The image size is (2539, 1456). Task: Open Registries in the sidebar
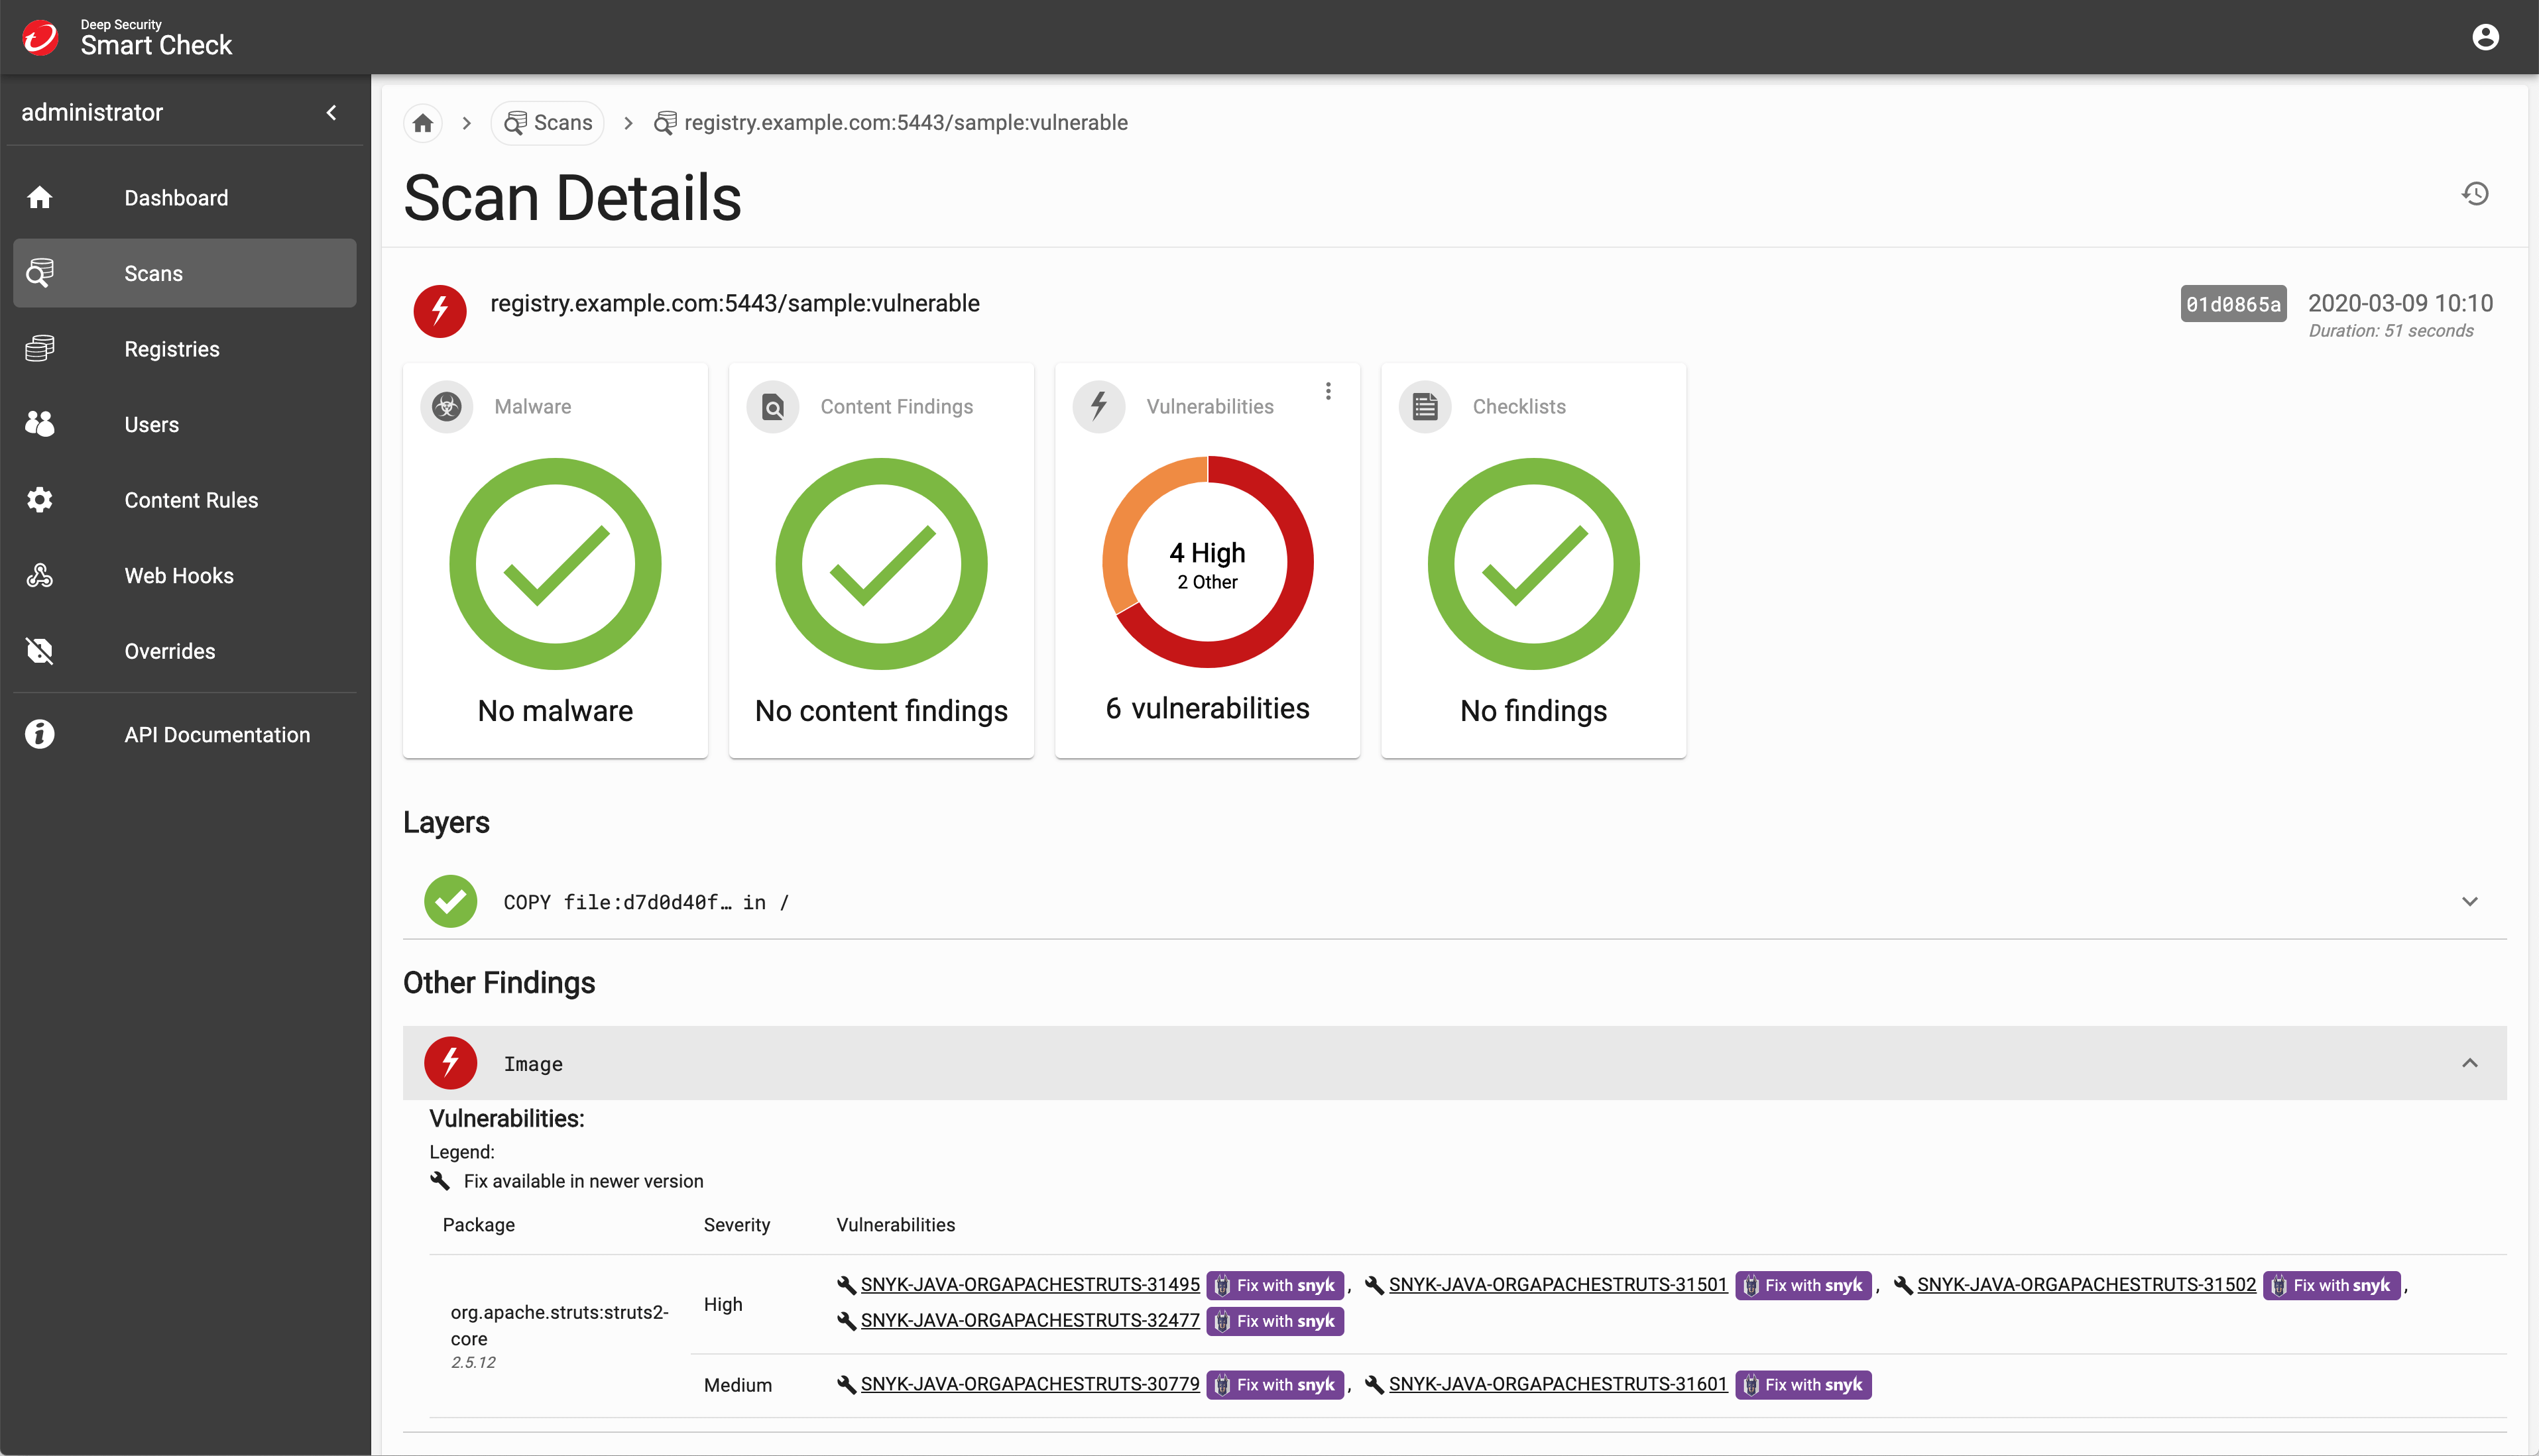click(x=171, y=349)
